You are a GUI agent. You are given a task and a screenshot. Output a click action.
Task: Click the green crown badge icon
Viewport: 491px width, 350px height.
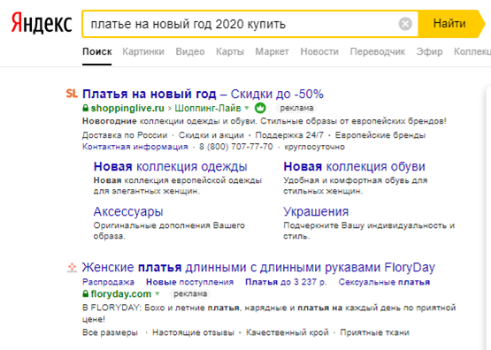tap(260, 108)
